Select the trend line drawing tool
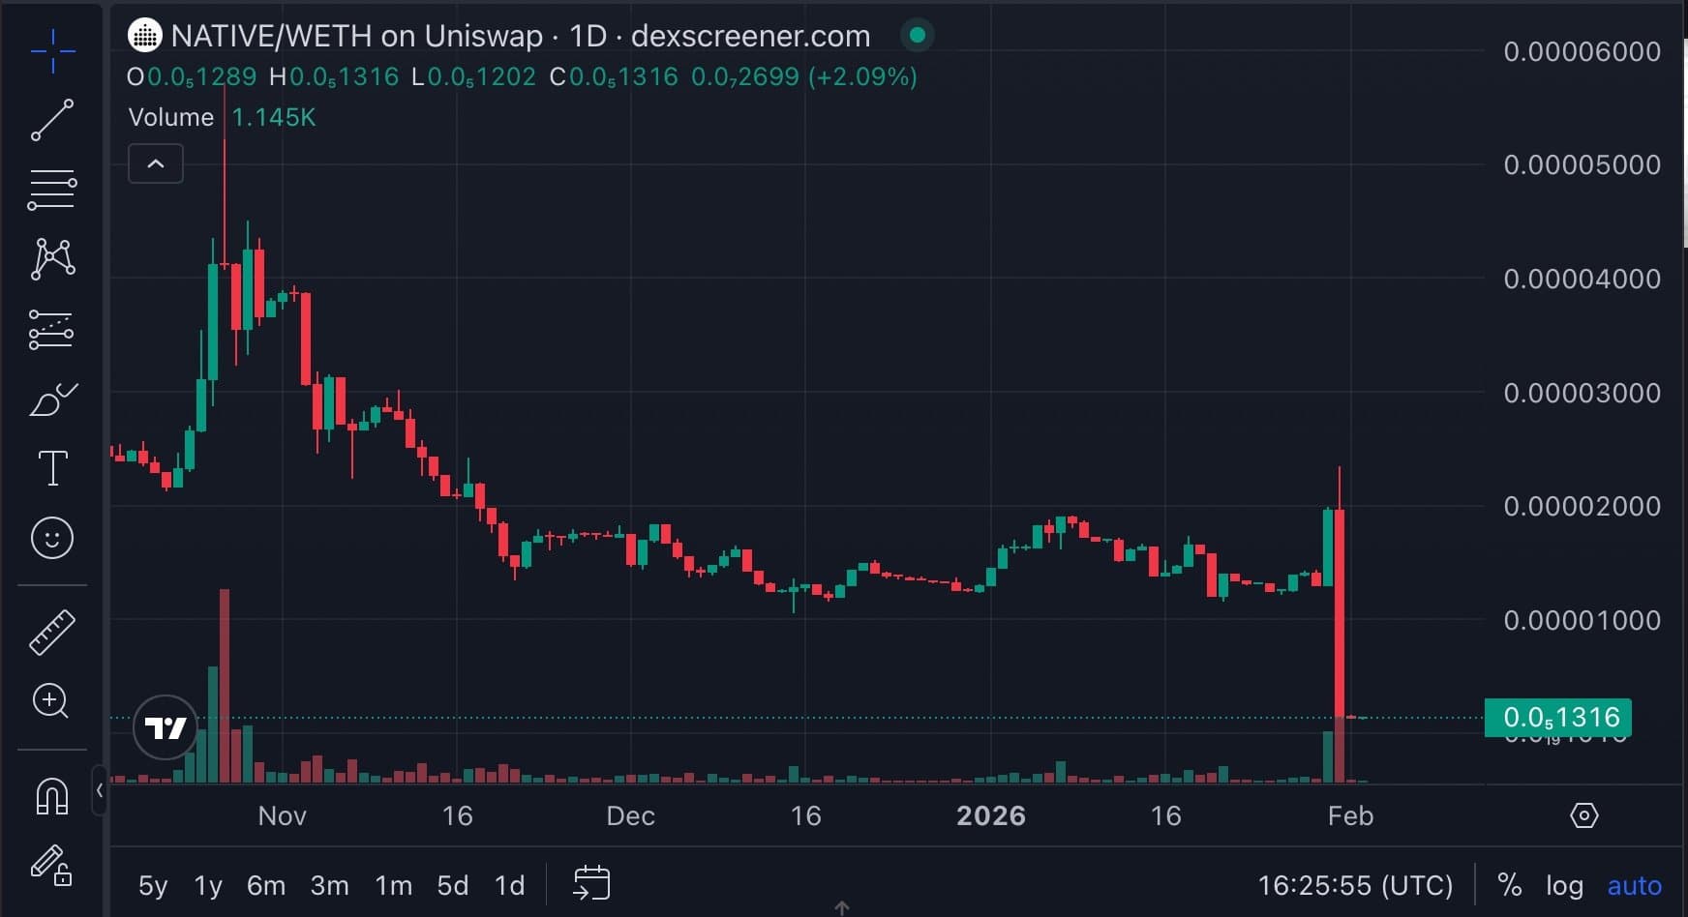 (x=52, y=120)
